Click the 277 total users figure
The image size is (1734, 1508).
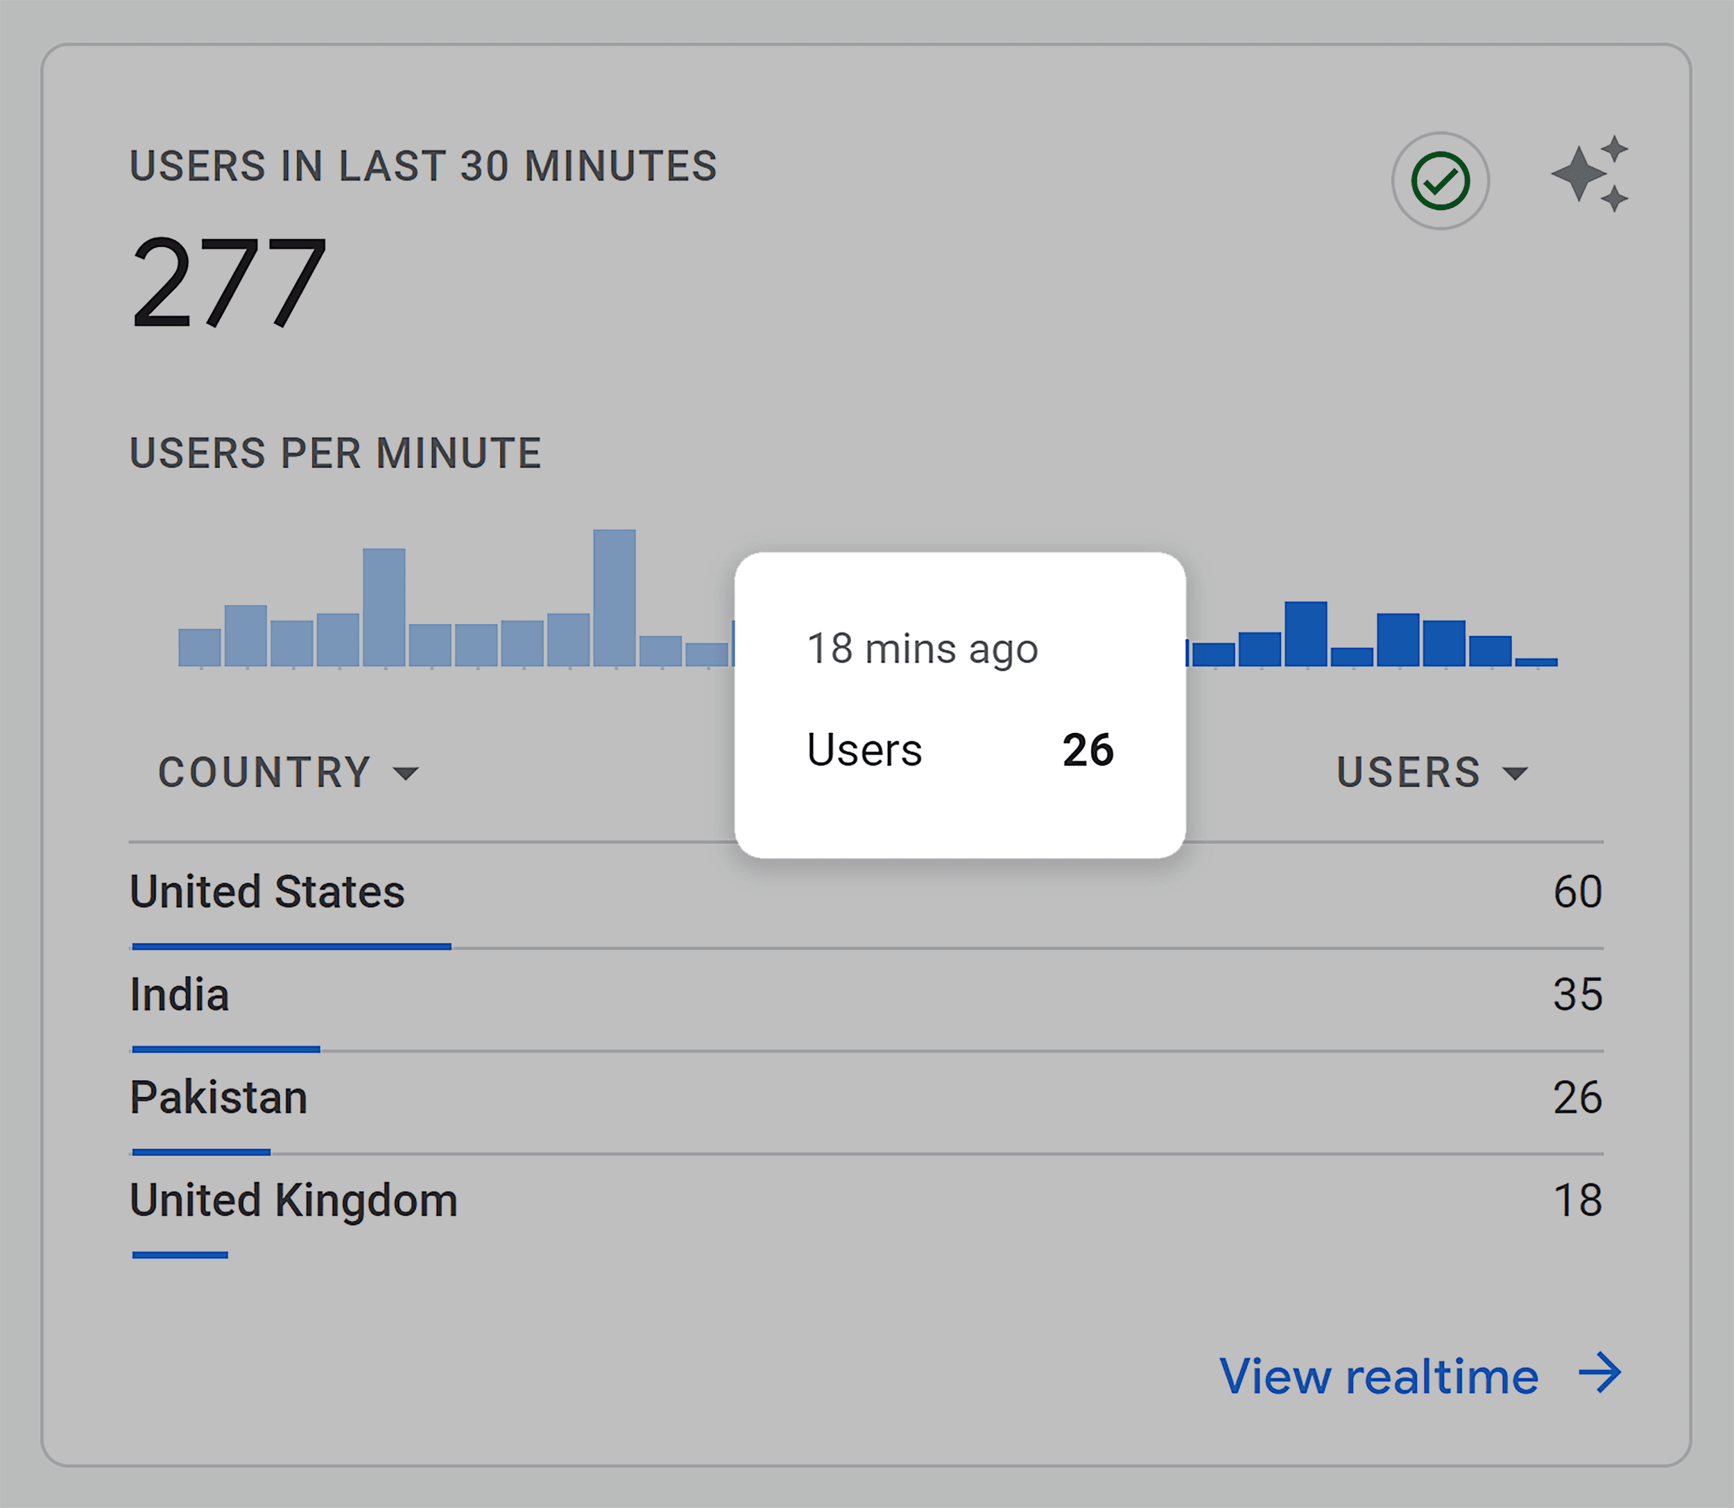coord(228,283)
